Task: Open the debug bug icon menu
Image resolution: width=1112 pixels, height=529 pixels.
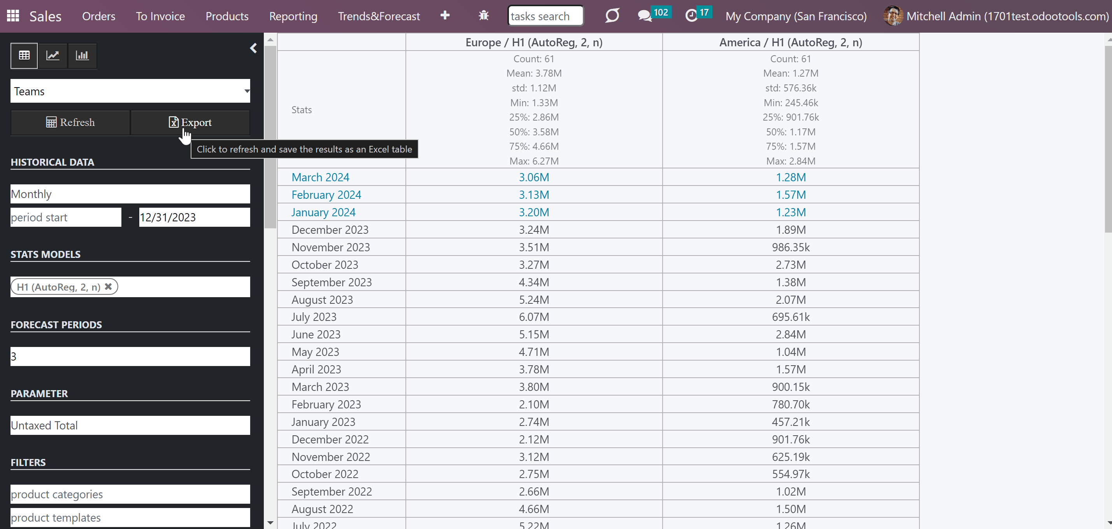Action: coord(484,16)
